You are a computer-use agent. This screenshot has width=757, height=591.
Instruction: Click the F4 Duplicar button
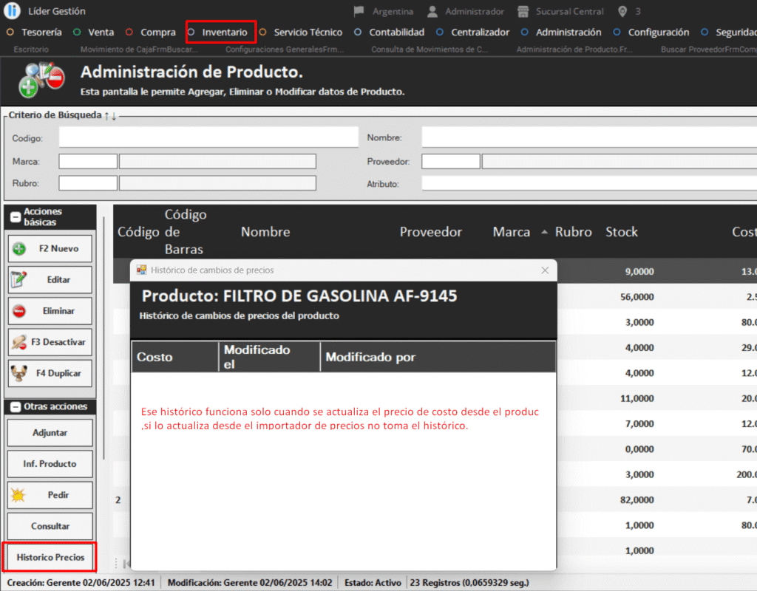[x=50, y=373]
